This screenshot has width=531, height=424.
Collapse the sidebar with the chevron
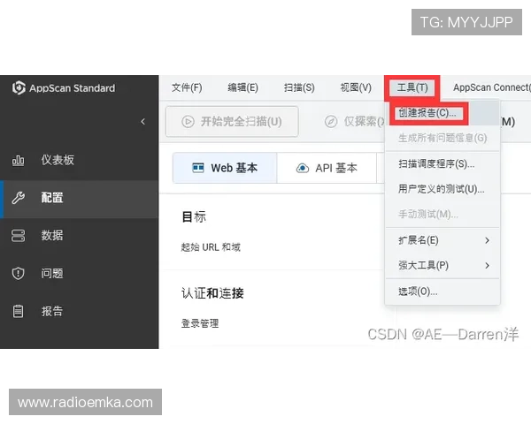[x=142, y=122]
